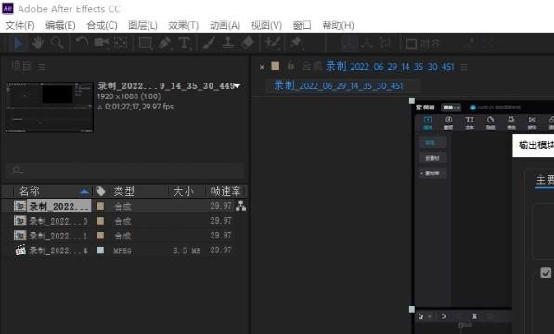
Task: Click label swatch of 录制_2022...1 row
Action: point(100,235)
